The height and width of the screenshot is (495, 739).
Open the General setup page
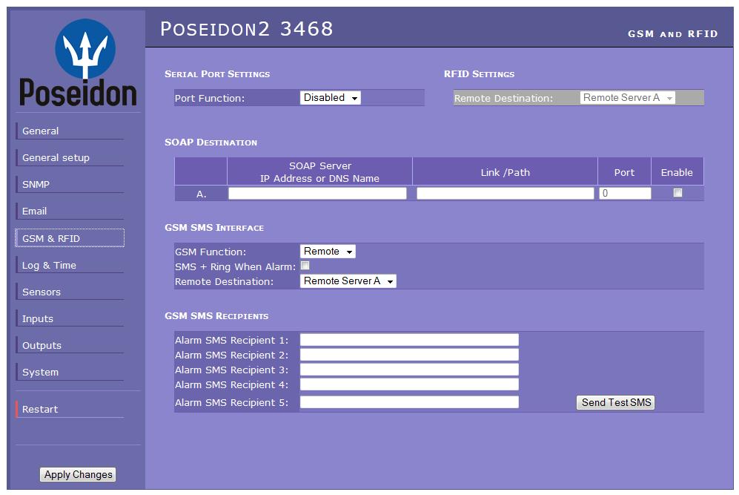[x=70, y=157]
